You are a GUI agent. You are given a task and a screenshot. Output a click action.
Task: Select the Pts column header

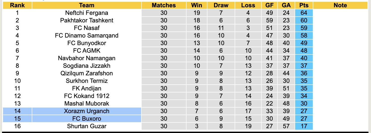coord(304,5)
